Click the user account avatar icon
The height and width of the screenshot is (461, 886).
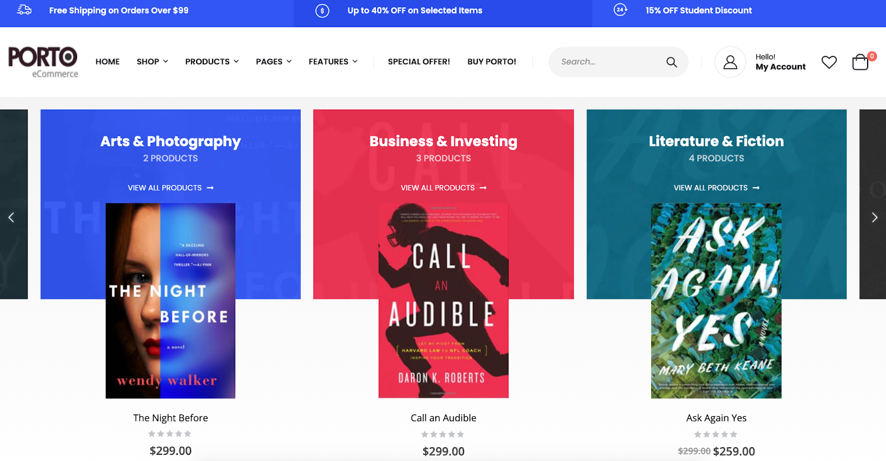pyautogui.click(x=730, y=62)
